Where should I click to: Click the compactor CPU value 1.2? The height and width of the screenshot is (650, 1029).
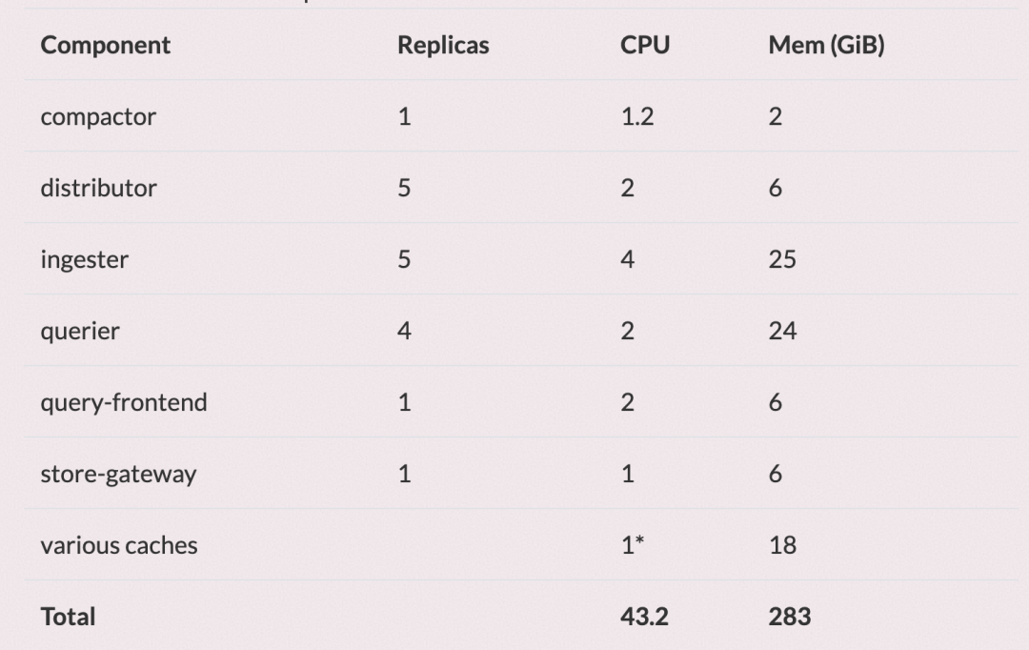pos(637,117)
